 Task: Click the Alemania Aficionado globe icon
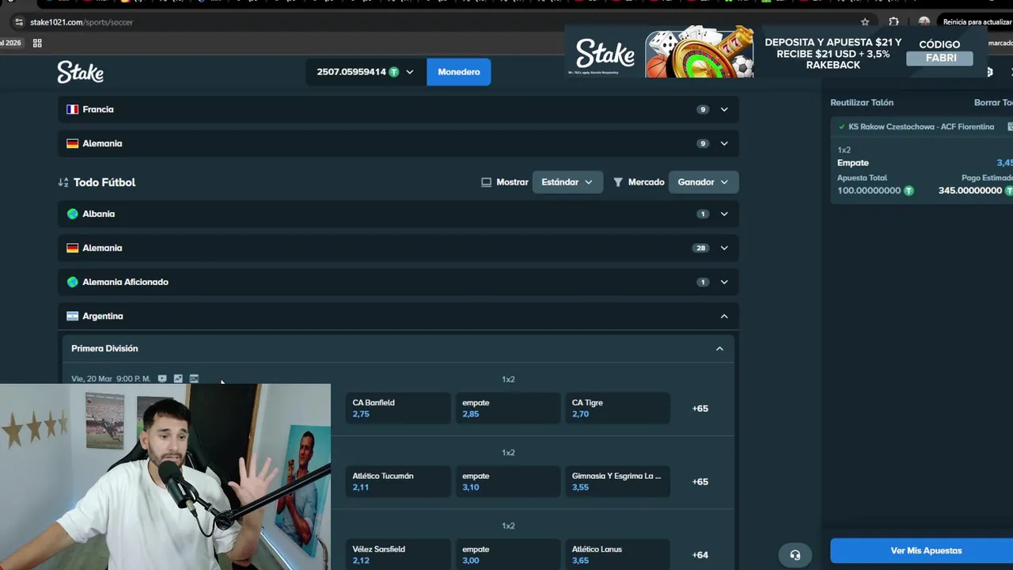tap(72, 282)
